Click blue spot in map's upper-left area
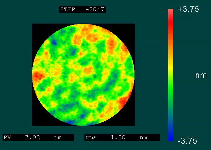211x150 pixels. (x=54, y=42)
